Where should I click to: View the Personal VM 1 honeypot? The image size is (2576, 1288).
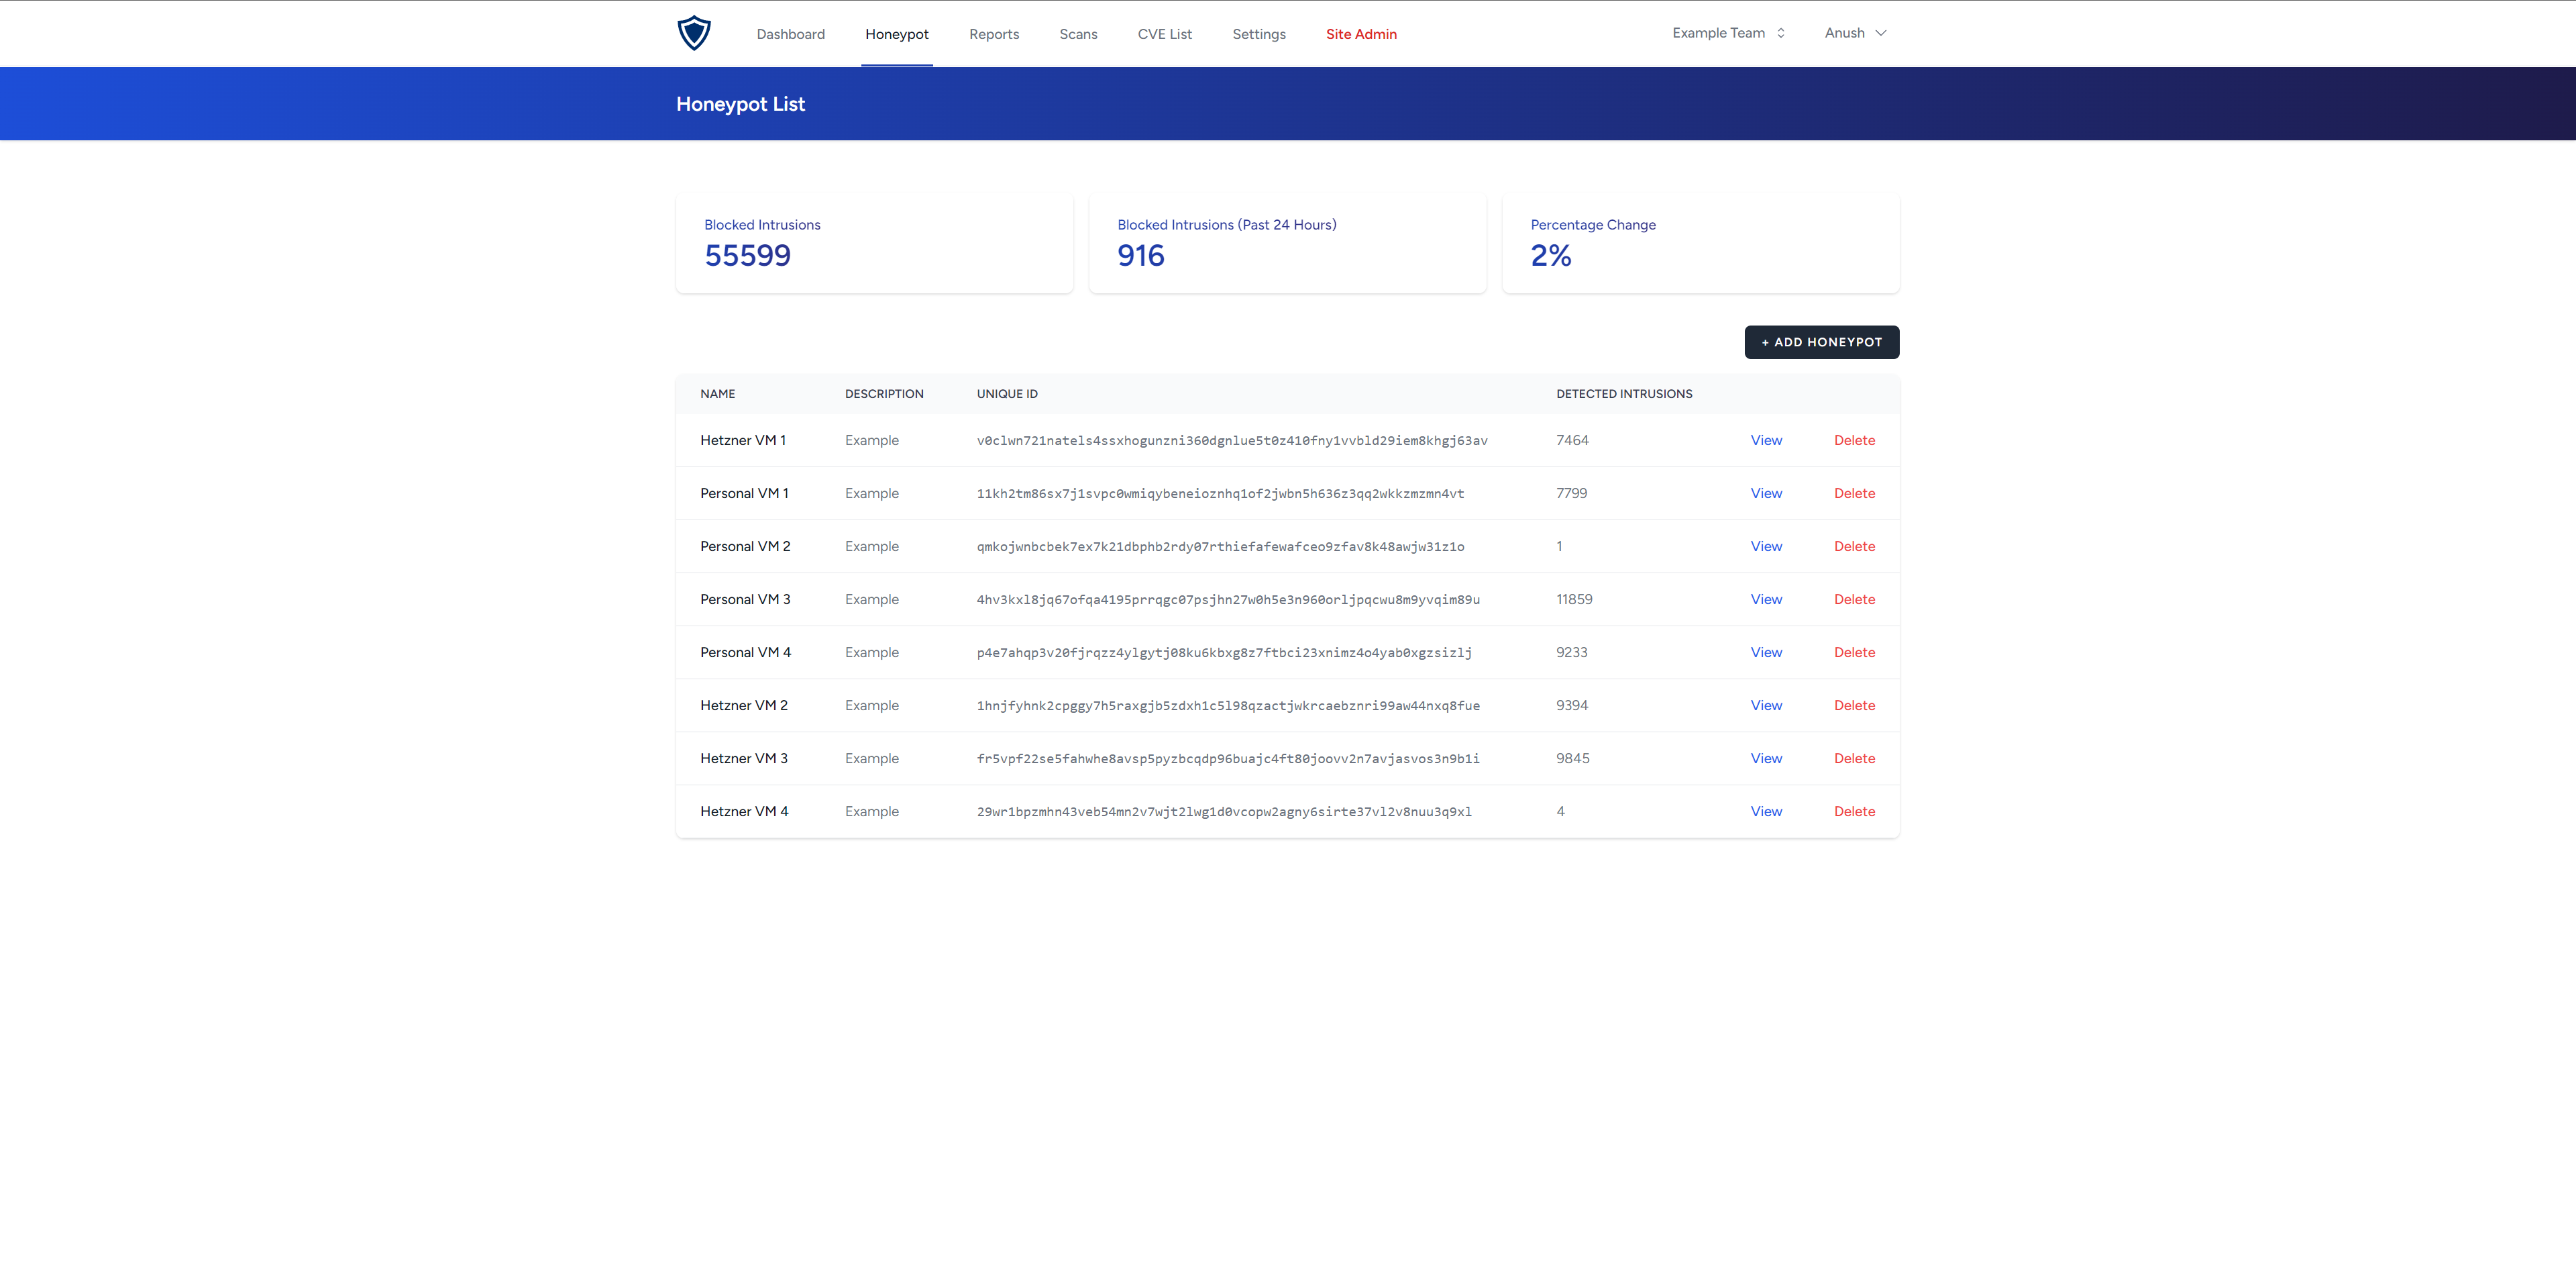point(1766,493)
